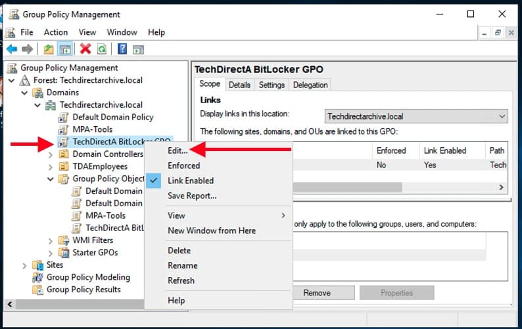Toggle the Show/Hide Console Tree icon

(65, 49)
